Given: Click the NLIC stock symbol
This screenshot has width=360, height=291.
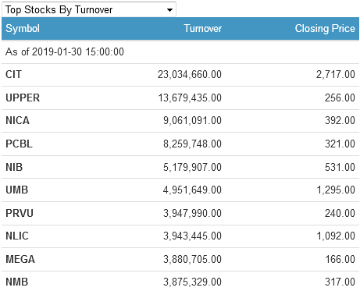Looking at the screenshot, I should [x=17, y=236].
